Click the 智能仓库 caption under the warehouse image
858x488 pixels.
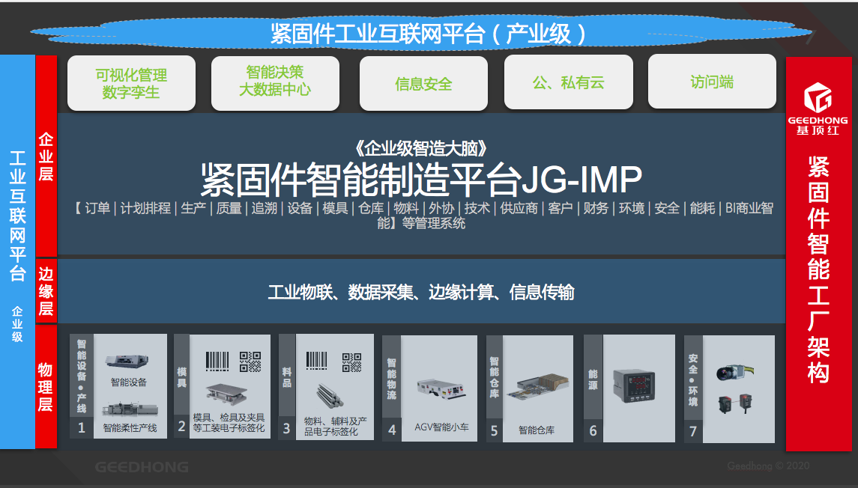point(537,430)
